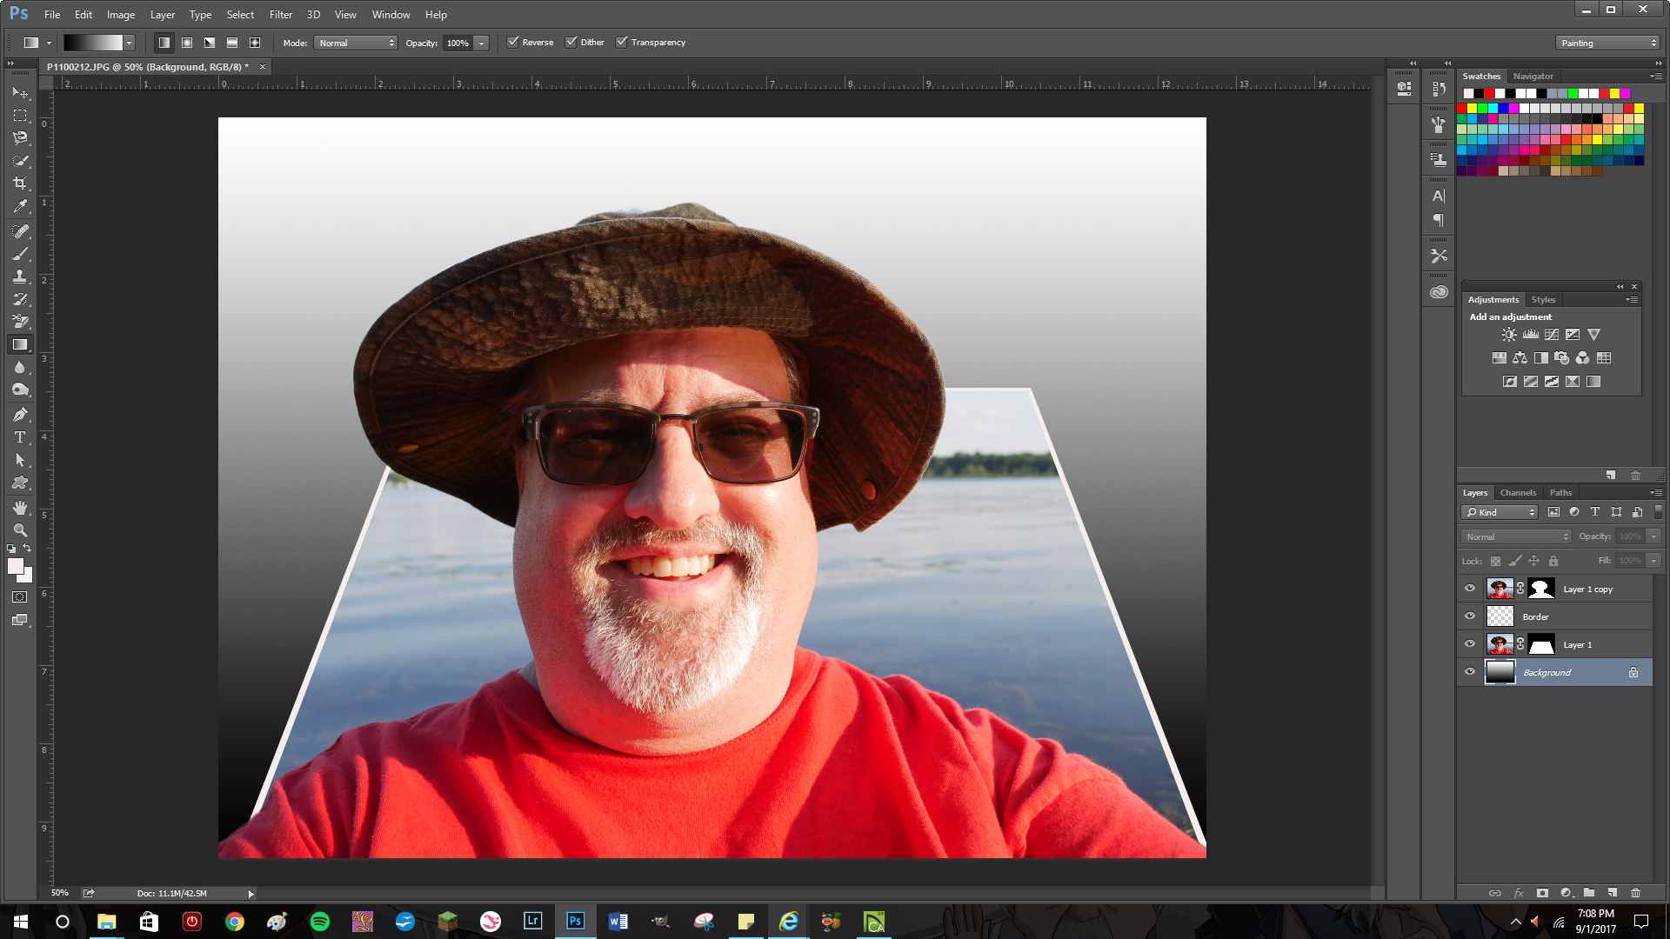Uncheck the Transparency checkbox

(x=622, y=43)
